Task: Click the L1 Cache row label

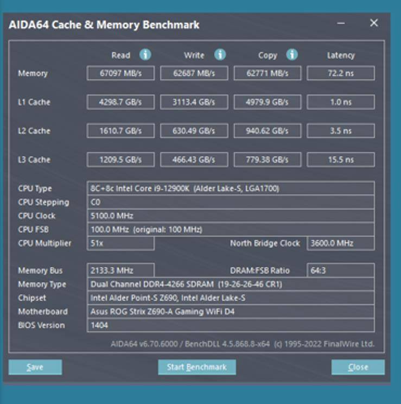Action: (x=34, y=102)
